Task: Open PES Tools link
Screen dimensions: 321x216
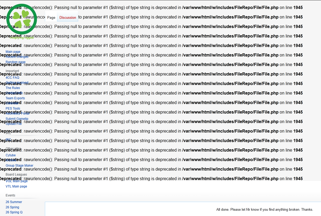Action: coord(13,109)
